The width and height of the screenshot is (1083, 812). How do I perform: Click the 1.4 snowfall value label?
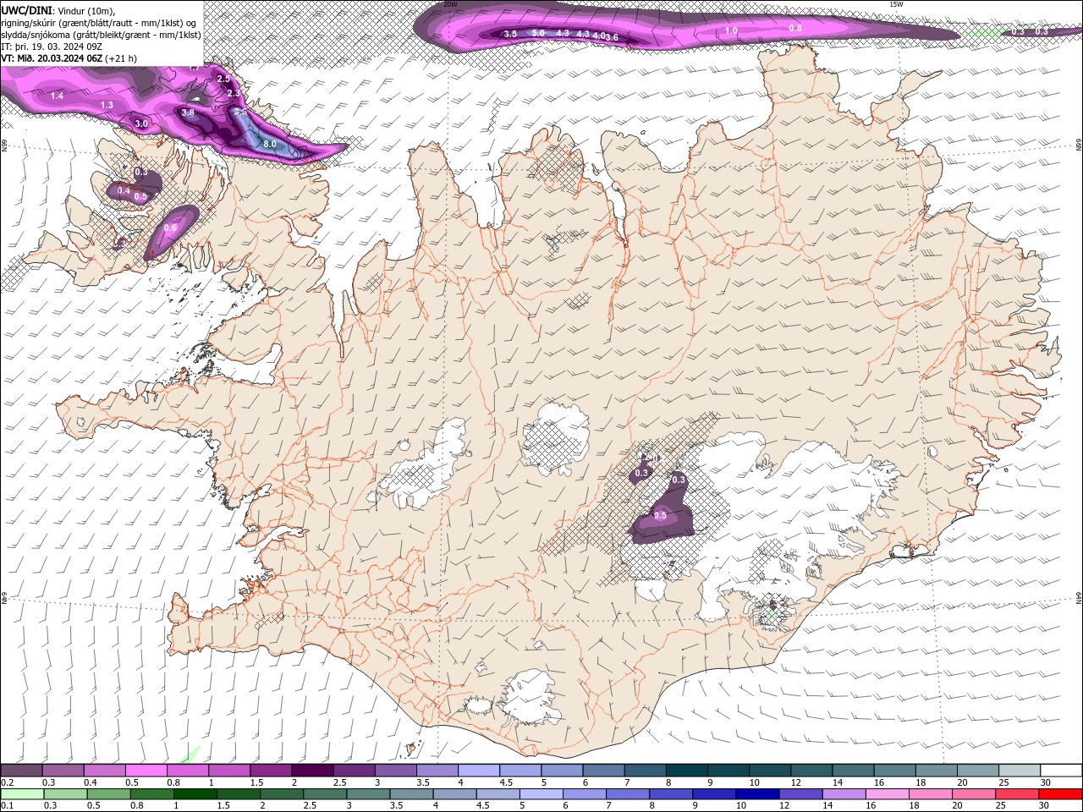(57, 96)
